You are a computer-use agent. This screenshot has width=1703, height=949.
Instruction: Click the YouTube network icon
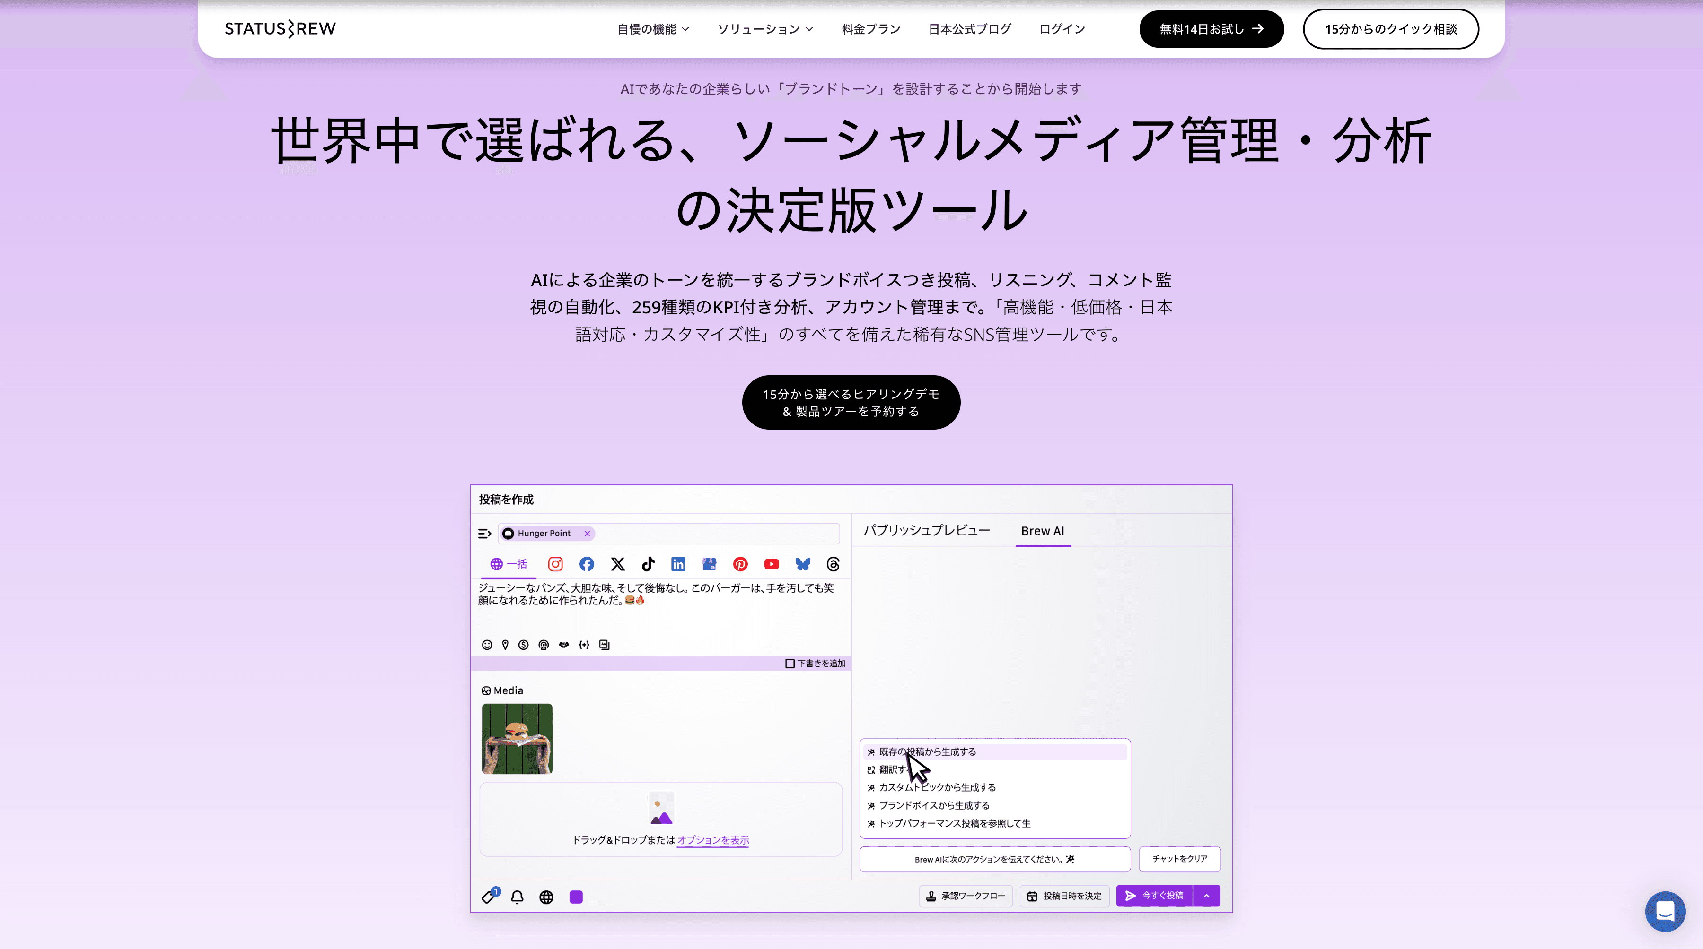point(771,564)
